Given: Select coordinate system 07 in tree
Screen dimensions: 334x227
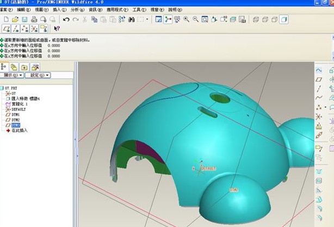Looking at the screenshot, I should point(11,93).
